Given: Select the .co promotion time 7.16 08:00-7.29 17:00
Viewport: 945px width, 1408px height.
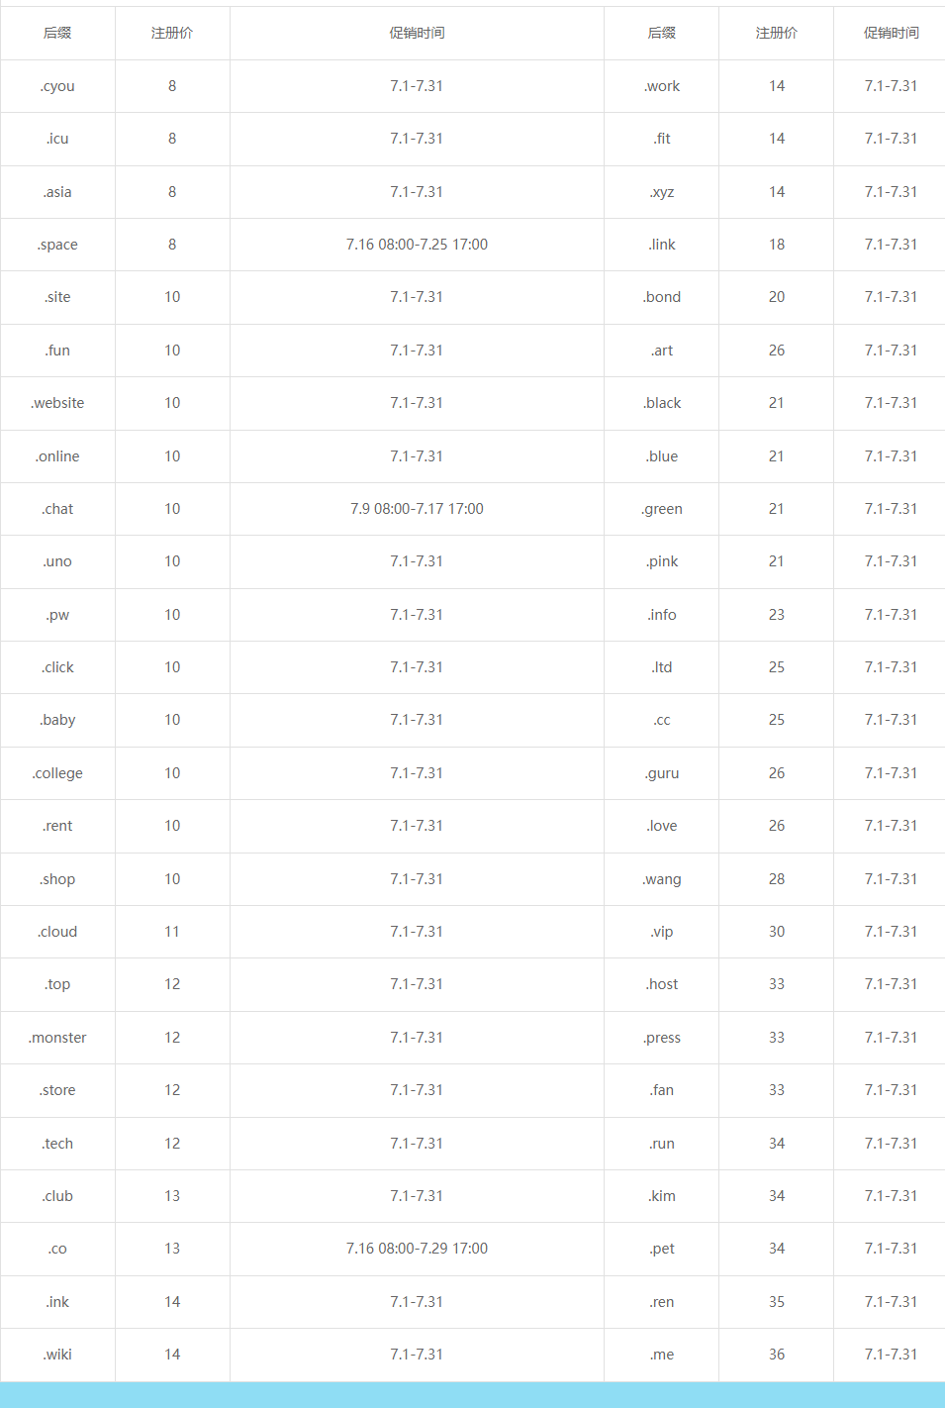Looking at the screenshot, I should [x=417, y=1249].
